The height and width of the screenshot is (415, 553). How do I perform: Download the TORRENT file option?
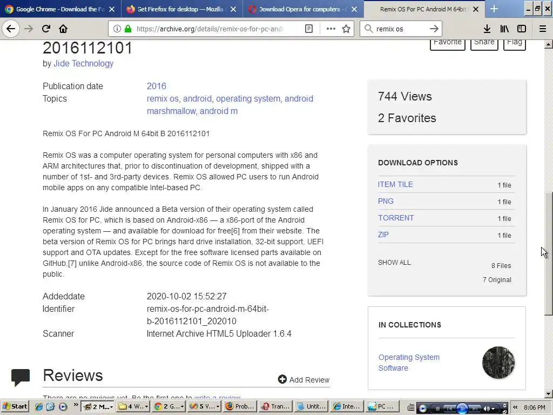click(396, 218)
